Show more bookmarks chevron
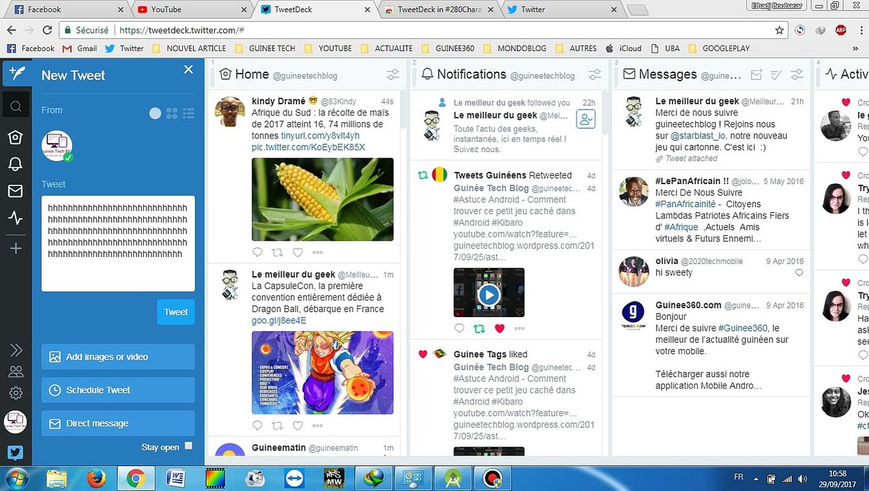This screenshot has height=491, width=869. (x=856, y=48)
